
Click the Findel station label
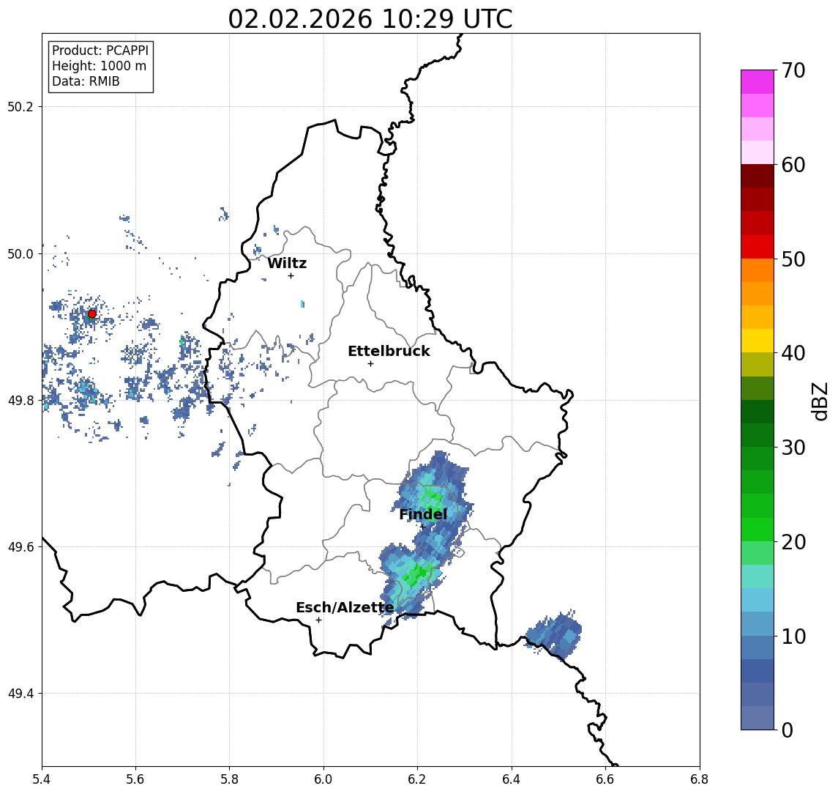[423, 514]
